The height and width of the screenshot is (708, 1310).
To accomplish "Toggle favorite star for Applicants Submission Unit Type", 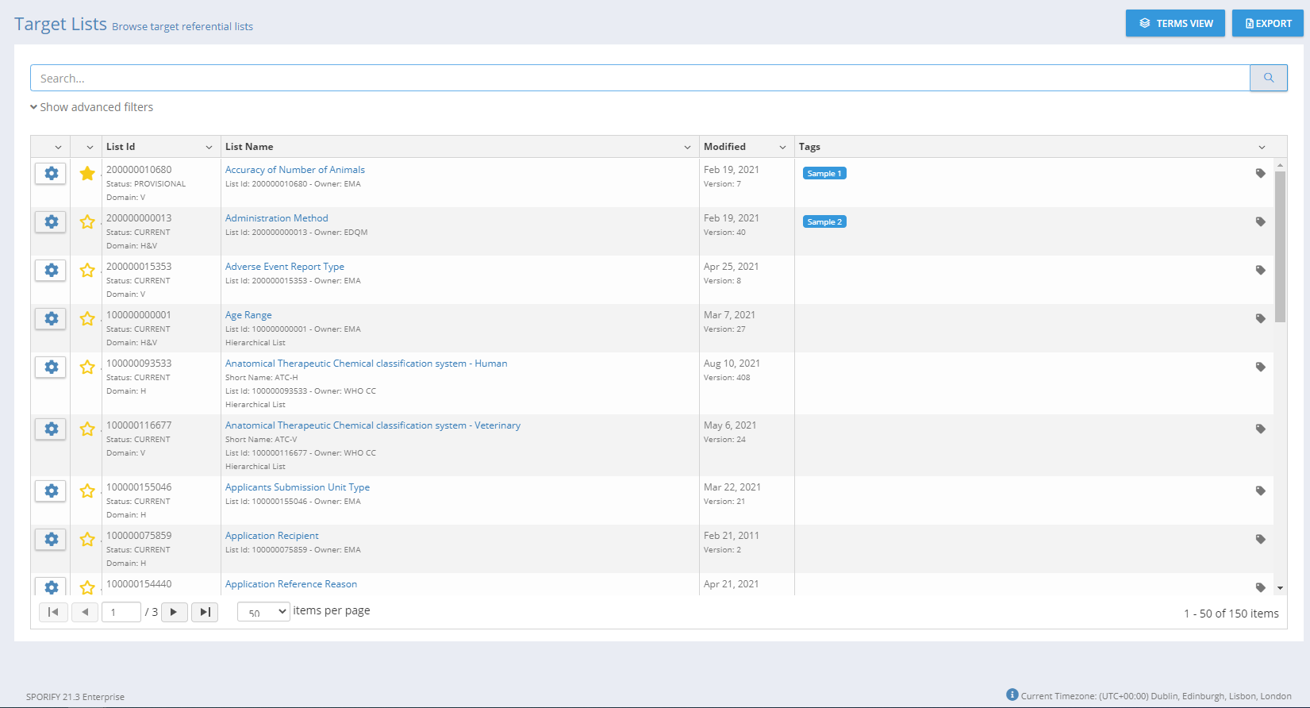I will [x=87, y=491].
